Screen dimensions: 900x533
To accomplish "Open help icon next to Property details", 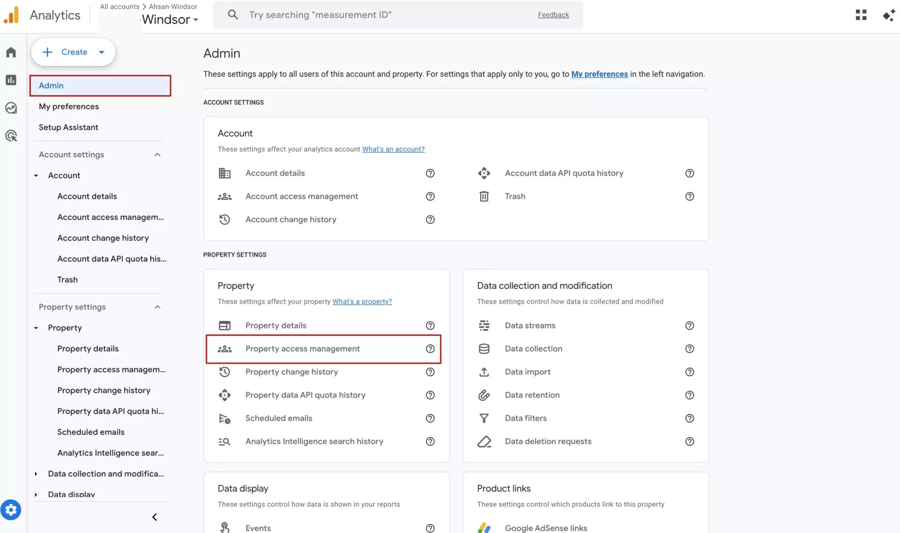I will tap(430, 325).
